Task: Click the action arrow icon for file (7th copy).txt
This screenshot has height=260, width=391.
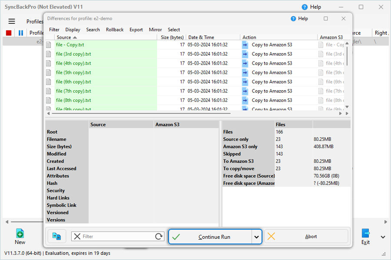Action: (x=245, y=91)
